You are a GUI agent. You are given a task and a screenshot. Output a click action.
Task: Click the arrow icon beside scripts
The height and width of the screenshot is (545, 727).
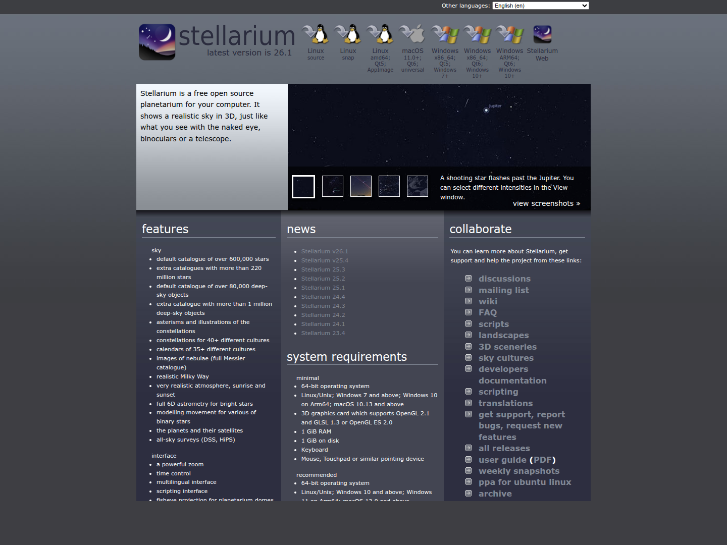[x=469, y=324]
